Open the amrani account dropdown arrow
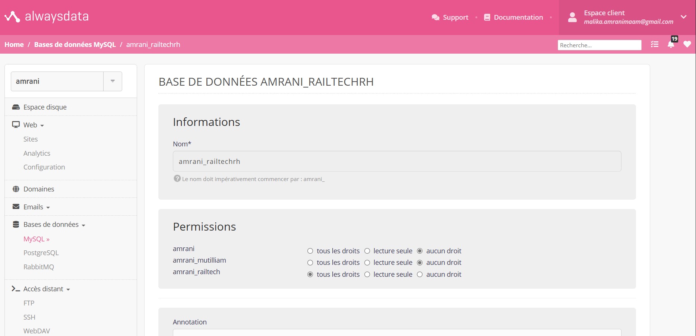The height and width of the screenshot is (336, 696). pyautogui.click(x=113, y=81)
